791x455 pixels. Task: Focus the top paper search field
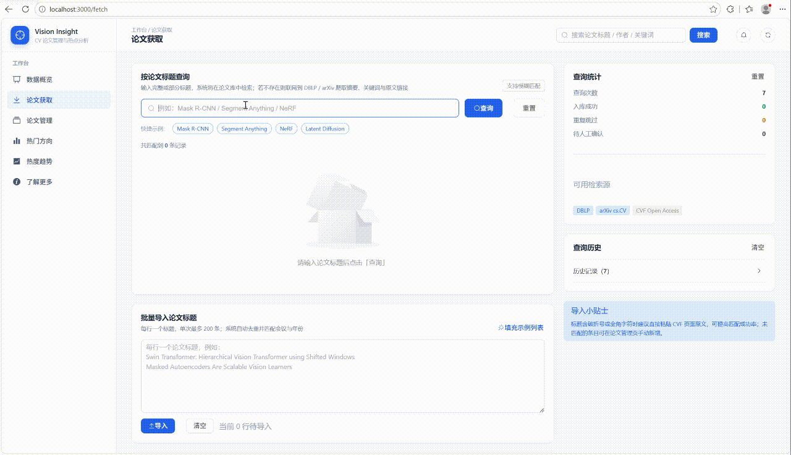click(x=621, y=35)
